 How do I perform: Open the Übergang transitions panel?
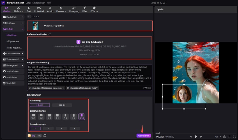click(x=74, y=9)
